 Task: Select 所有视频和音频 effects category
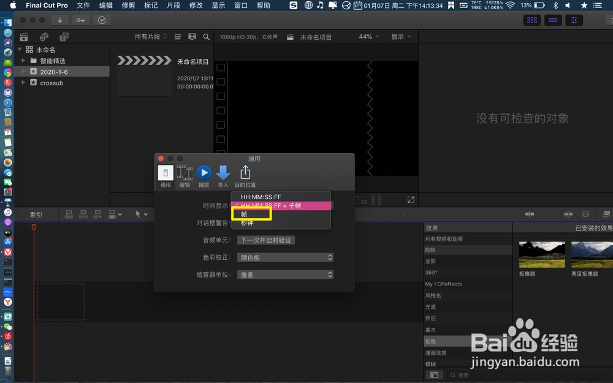(x=468, y=239)
